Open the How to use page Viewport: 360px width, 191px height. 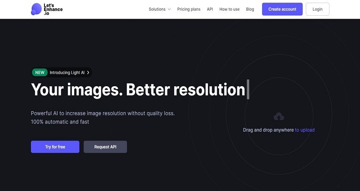click(x=230, y=9)
